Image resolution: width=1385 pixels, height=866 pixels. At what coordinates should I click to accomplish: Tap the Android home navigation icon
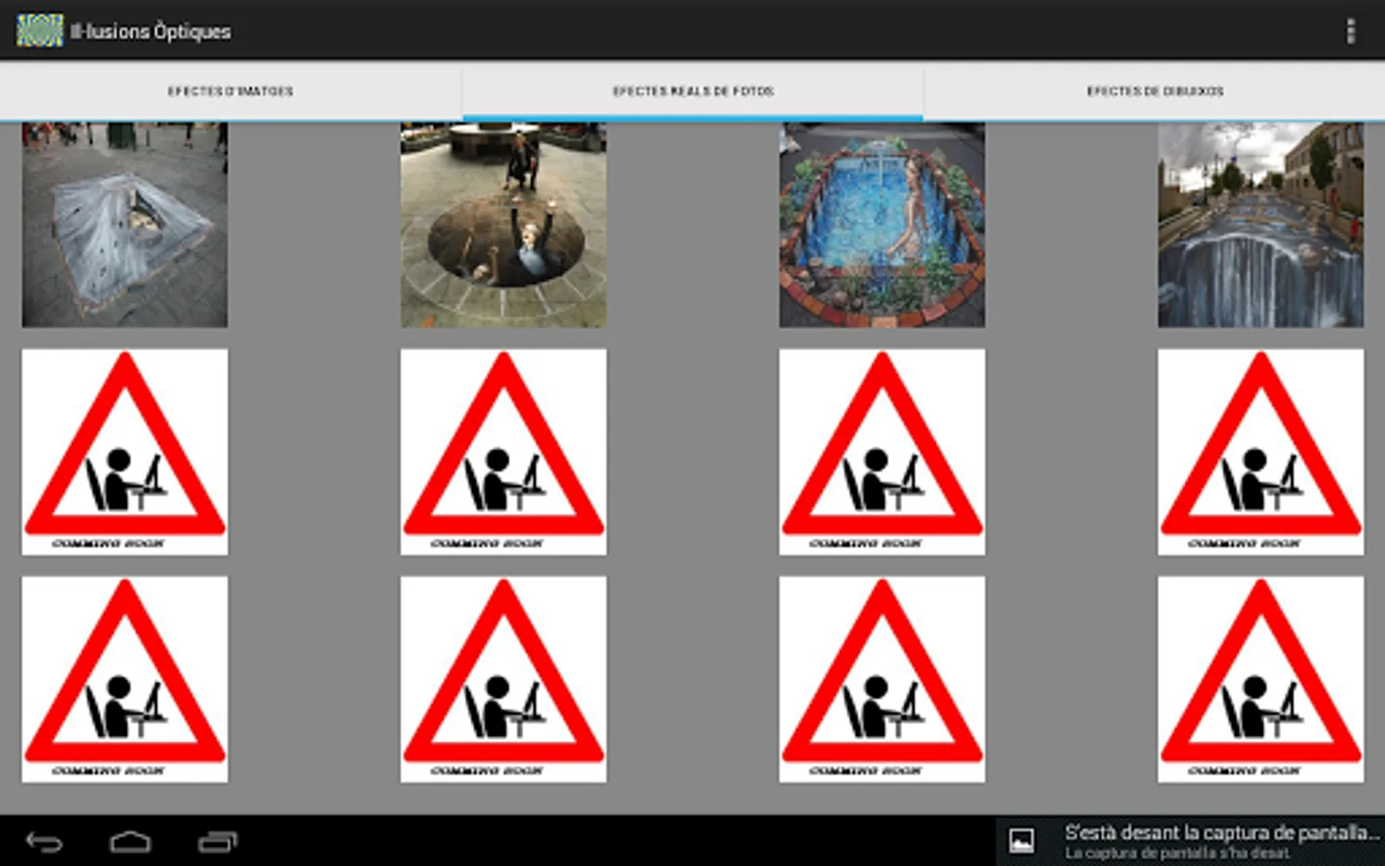click(x=130, y=843)
